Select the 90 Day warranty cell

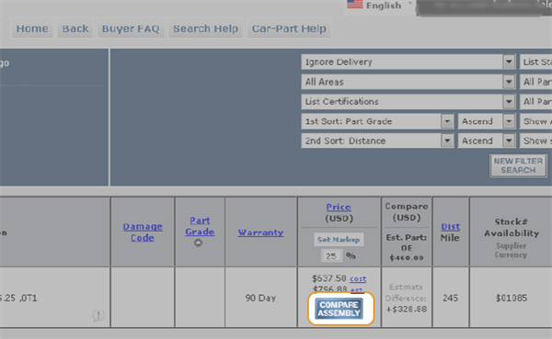260,298
